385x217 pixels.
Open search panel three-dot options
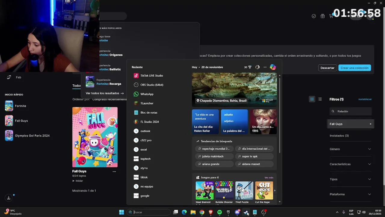point(265,67)
